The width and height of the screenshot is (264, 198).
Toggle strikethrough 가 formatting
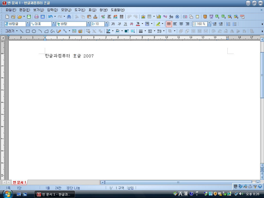click(x=131, y=24)
